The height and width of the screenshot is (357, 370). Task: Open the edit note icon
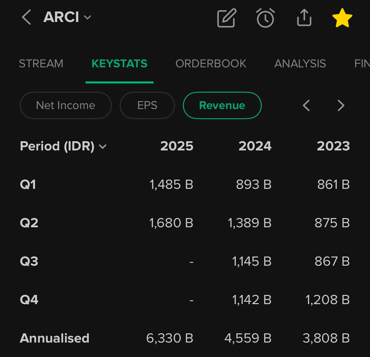pos(227,18)
